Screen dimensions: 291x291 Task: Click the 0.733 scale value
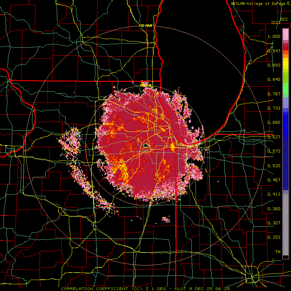(x=274, y=108)
